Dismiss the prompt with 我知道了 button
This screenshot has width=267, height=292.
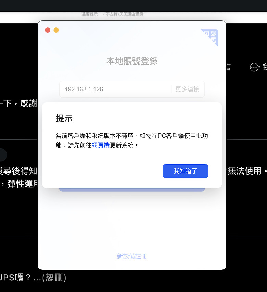tap(186, 171)
